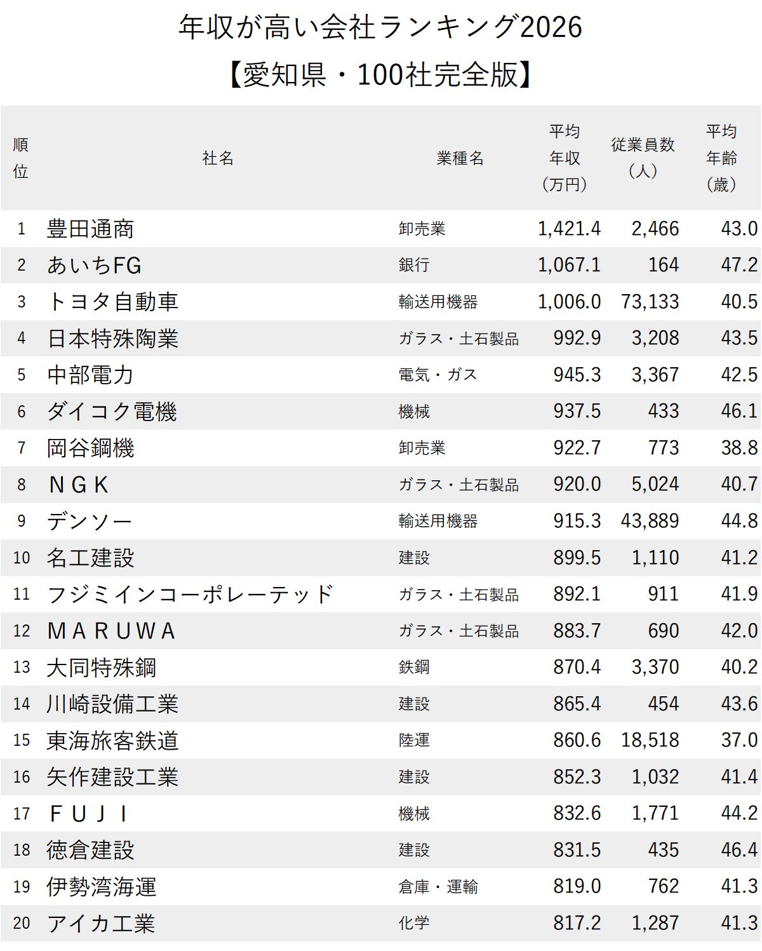Viewport: 762px width, 951px height.
Task: Select company name フジミインコーポレーテッド
Action: click(190, 594)
